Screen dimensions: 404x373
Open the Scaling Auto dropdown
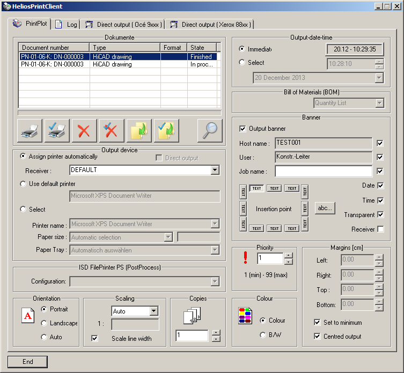pyautogui.click(x=154, y=311)
